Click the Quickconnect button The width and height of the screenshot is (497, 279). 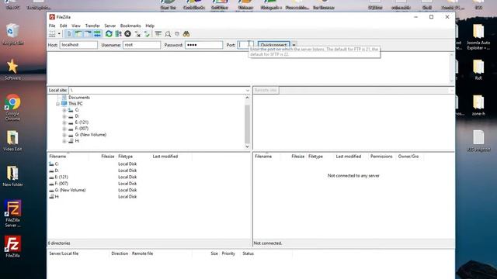(273, 45)
